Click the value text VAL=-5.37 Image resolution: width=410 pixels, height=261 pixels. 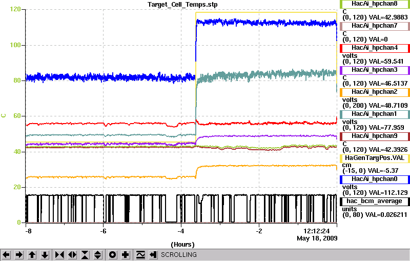[x=383, y=171]
